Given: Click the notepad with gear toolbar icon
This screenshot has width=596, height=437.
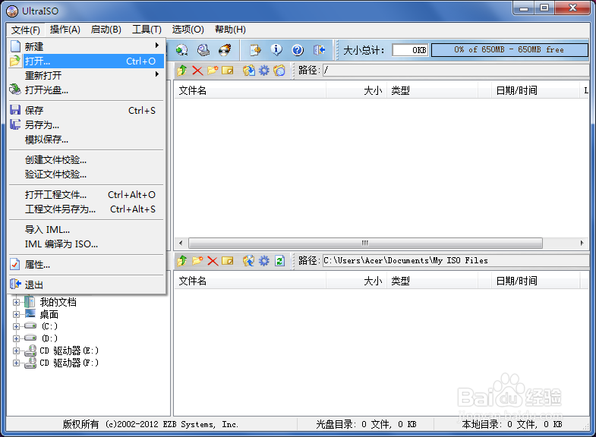Looking at the screenshot, I should pos(255,50).
